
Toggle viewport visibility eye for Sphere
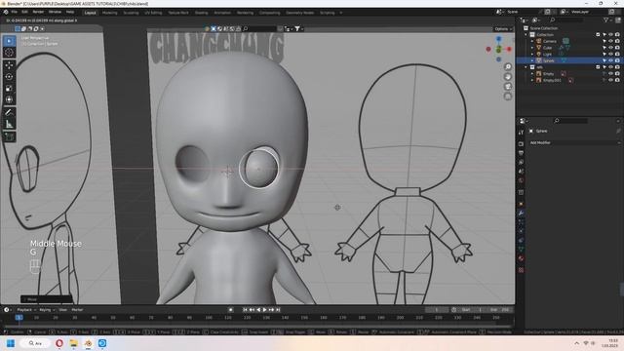(610, 60)
